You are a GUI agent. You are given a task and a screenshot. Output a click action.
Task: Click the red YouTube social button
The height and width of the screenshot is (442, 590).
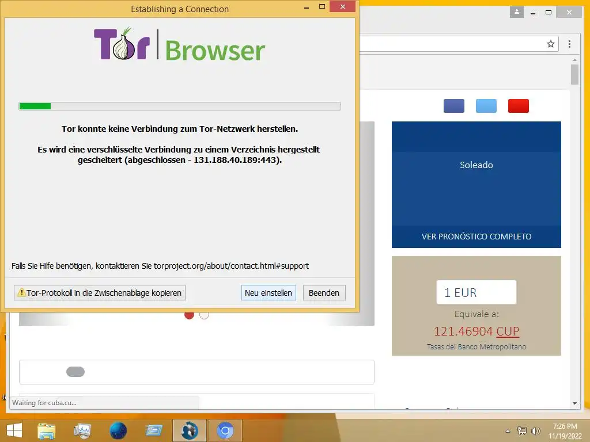[518, 106]
